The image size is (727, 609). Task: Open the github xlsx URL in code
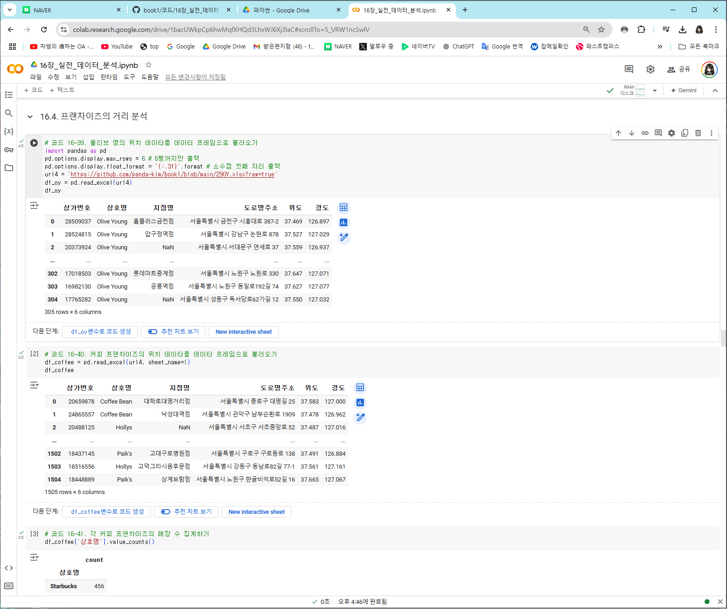(172, 175)
